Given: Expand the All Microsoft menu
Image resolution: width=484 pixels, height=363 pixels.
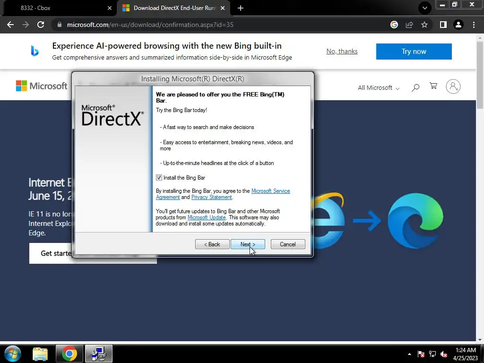Looking at the screenshot, I should (x=379, y=87).
